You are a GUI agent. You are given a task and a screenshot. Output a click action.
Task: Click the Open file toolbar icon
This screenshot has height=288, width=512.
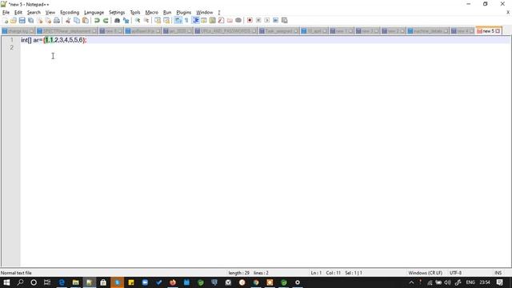pyautogui.click(x=14, y=21)
